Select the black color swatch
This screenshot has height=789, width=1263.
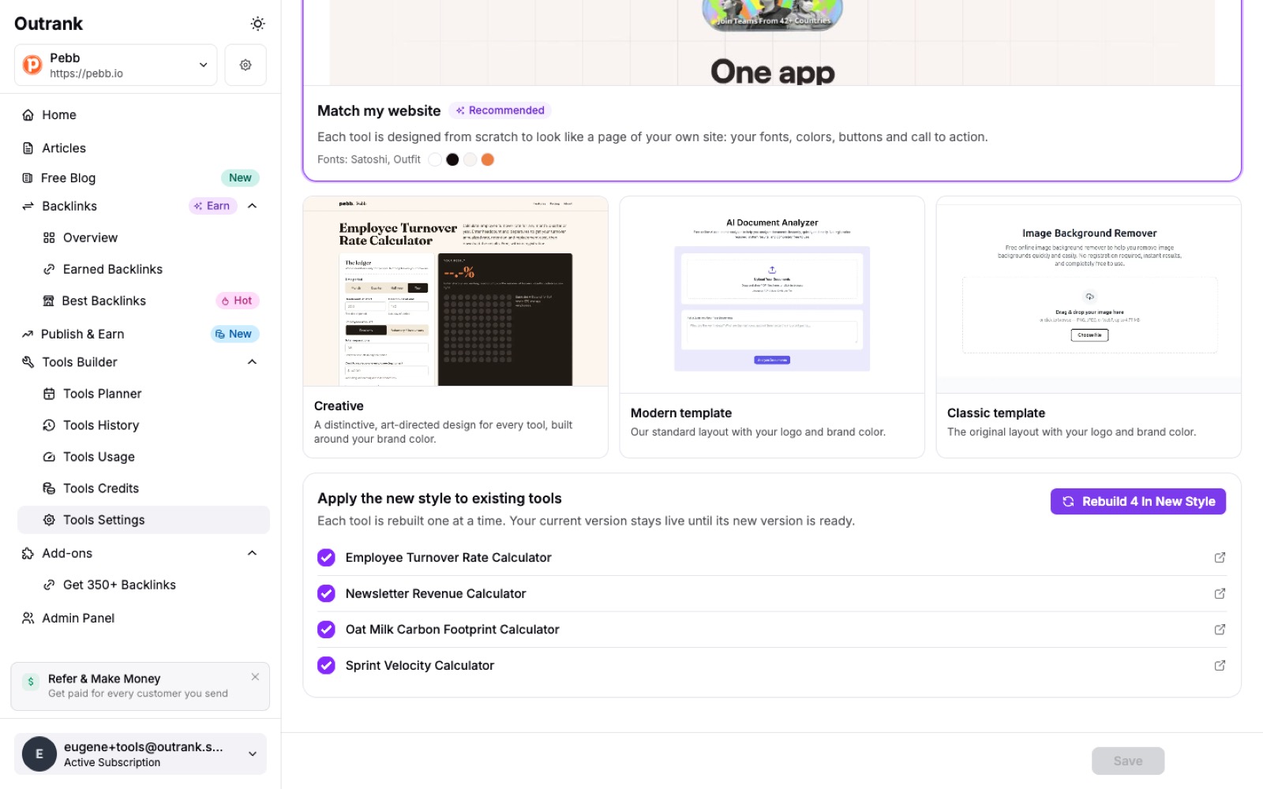[x=452, y=159]
